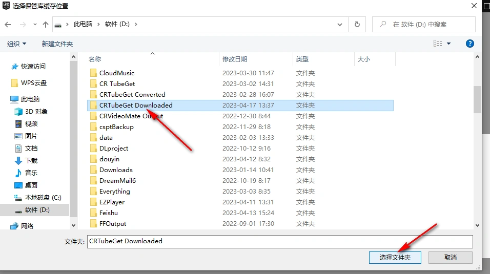Click file list scrollbar up arrow
This screenshot has width=490, height=274.
477,57
